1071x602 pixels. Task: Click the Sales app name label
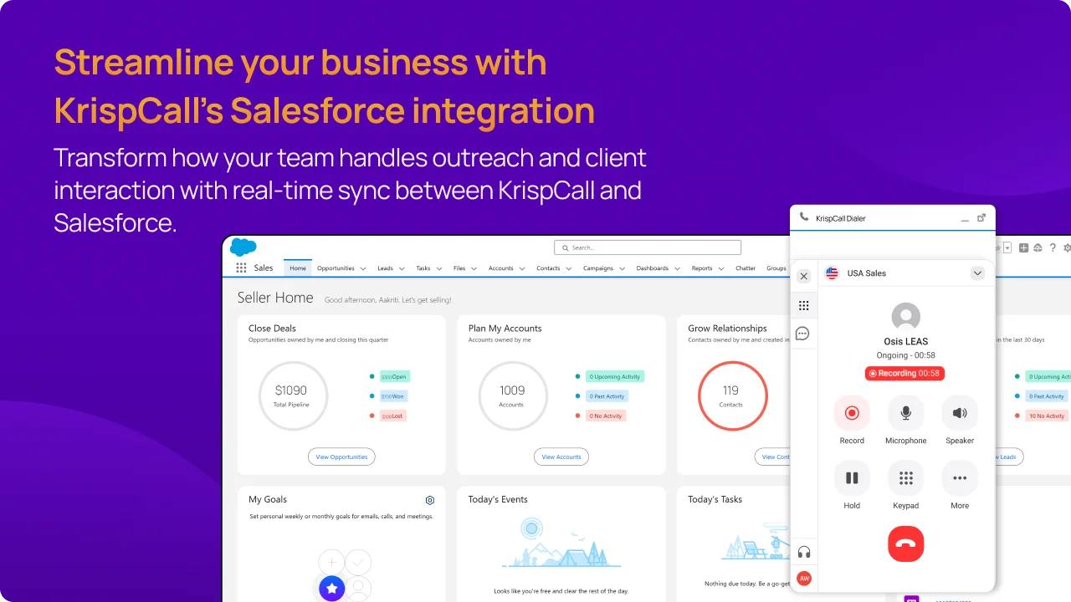tap(264, 268)
